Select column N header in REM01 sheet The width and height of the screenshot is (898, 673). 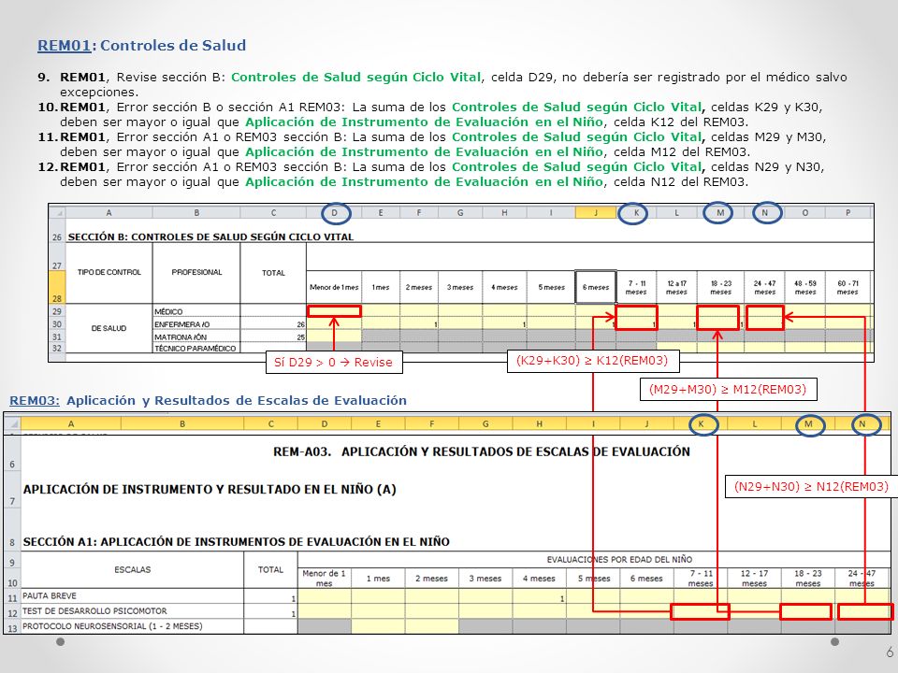(x=764, y=213)
